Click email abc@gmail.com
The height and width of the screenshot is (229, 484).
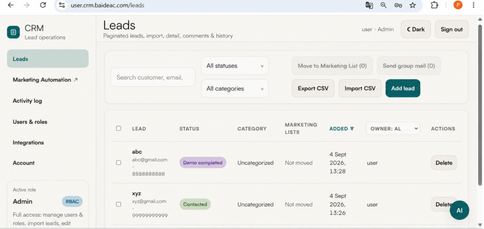(x=150, y=160)
